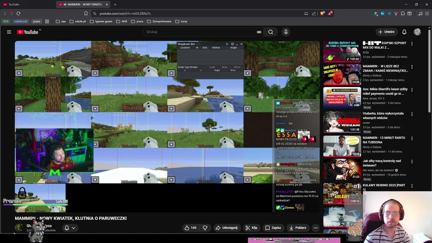This screenshot has width=432, height=243.
Task: Open the cubebrush bookmark
Action: [21, 21]
